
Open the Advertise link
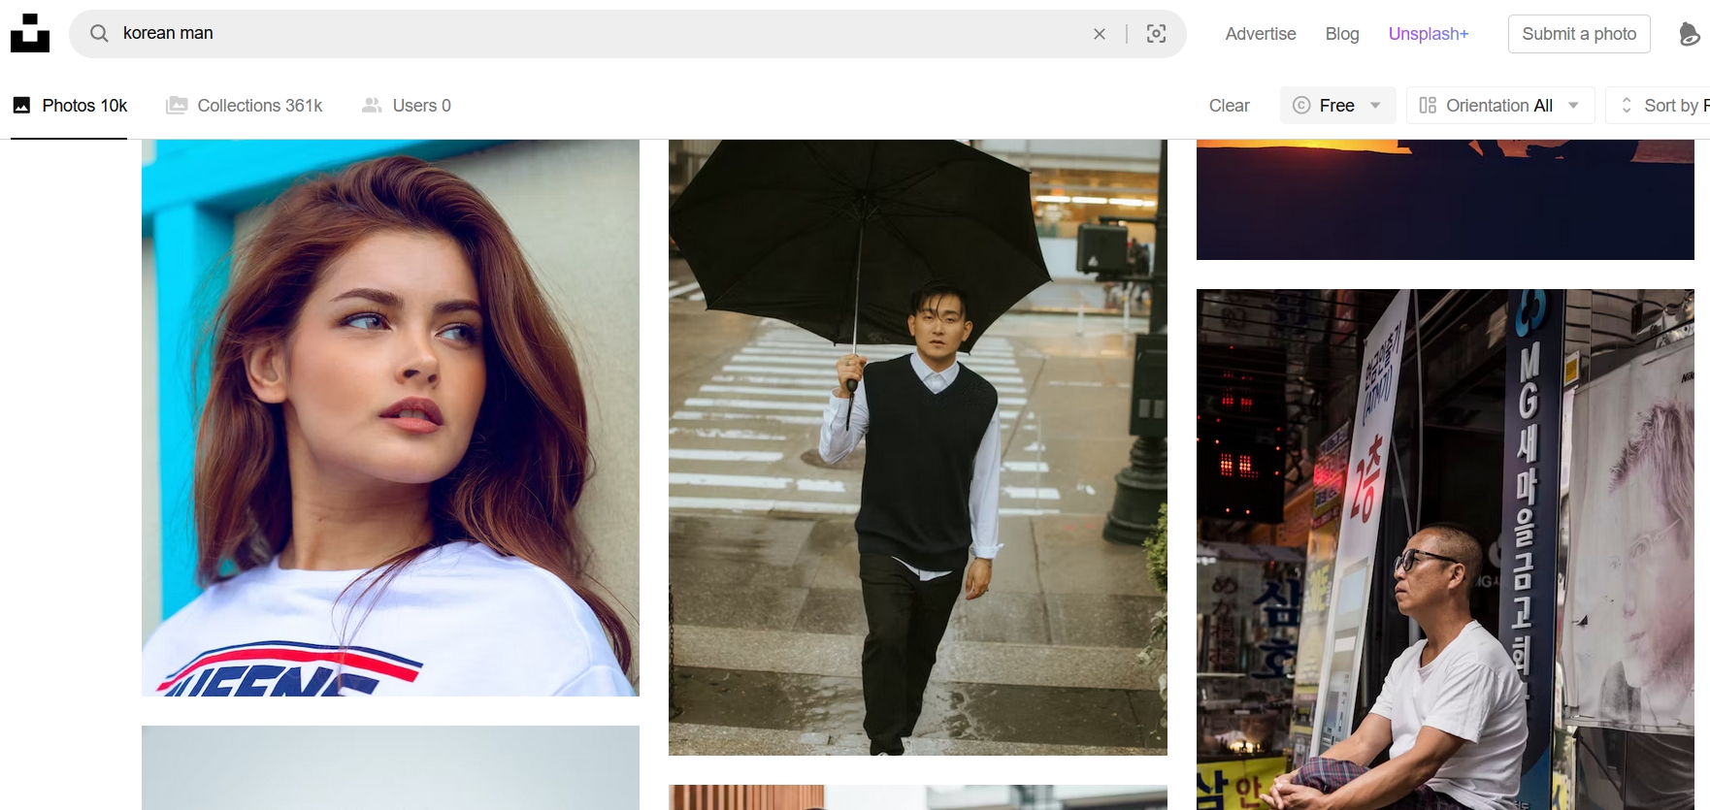[1260, 34]
